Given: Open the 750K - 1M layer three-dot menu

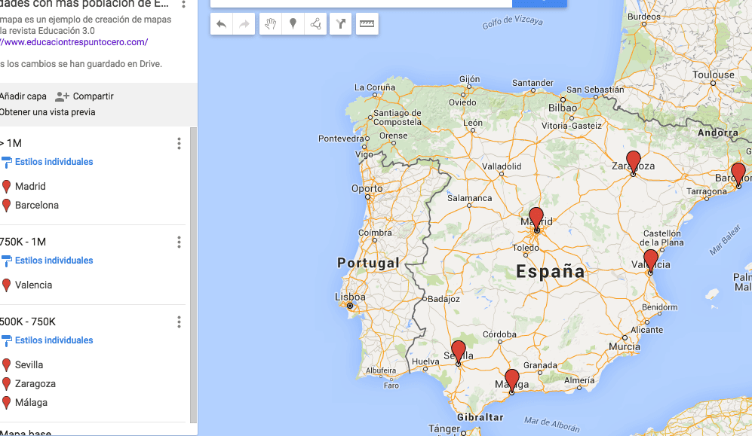Looking at the screenshot, I should [x=179, y=242].
